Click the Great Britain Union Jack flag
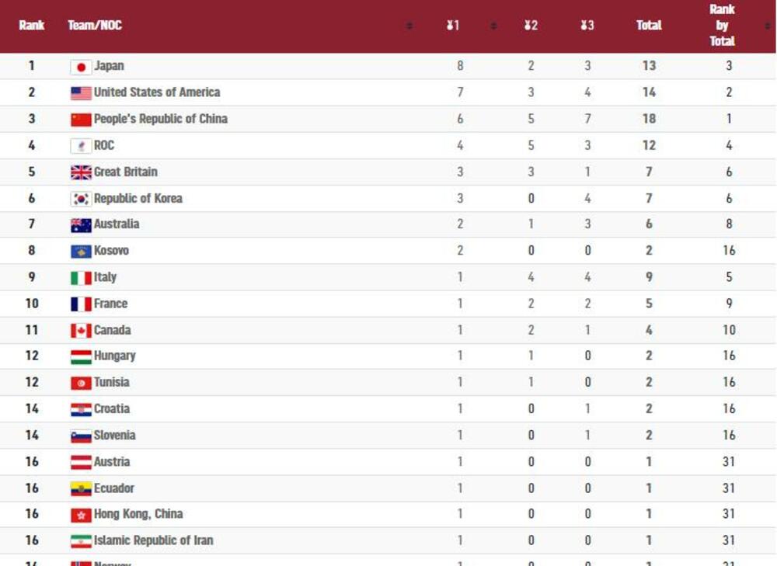 point(81,172)
